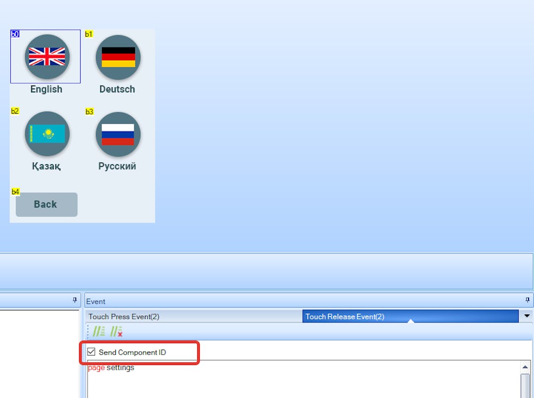Switch to Touch Press Event(2) tab

point(124,316)
